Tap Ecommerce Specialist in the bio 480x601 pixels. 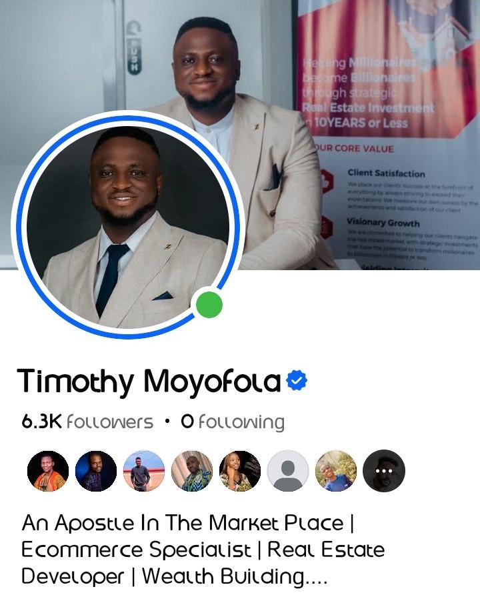tap(137, 550)
